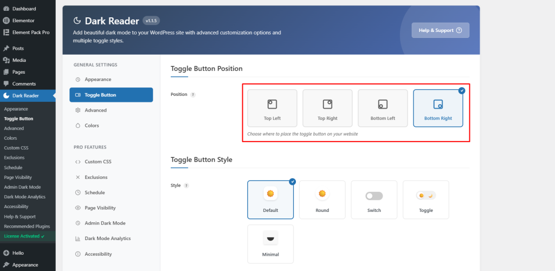This screenshot has width=555, height=271.
Task: Click the Position help question icon
Action: tap(193, 95)
